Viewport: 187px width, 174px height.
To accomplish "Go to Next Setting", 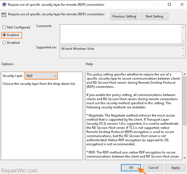I will pyautogui.click(x=154, y=16).
